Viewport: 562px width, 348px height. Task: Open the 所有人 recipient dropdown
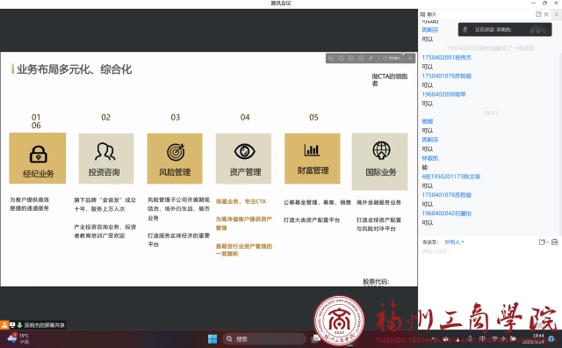coord(455,243)
